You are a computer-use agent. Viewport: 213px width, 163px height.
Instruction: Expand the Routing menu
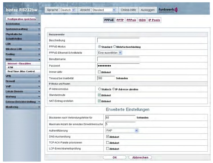coord(23,54)
